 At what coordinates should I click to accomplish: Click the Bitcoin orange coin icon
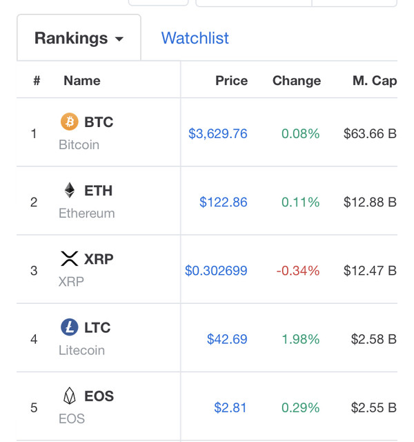click(69, 122)
